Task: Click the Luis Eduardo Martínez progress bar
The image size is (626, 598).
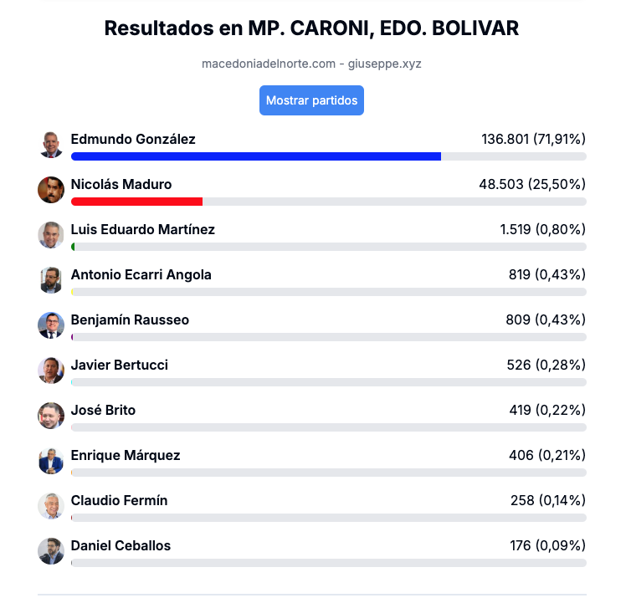Action: tap(329, 247)
